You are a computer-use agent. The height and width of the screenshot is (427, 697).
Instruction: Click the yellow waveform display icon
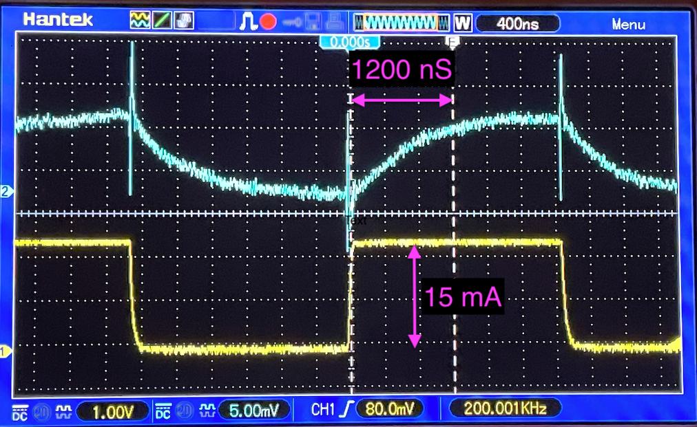coord(140,22)
